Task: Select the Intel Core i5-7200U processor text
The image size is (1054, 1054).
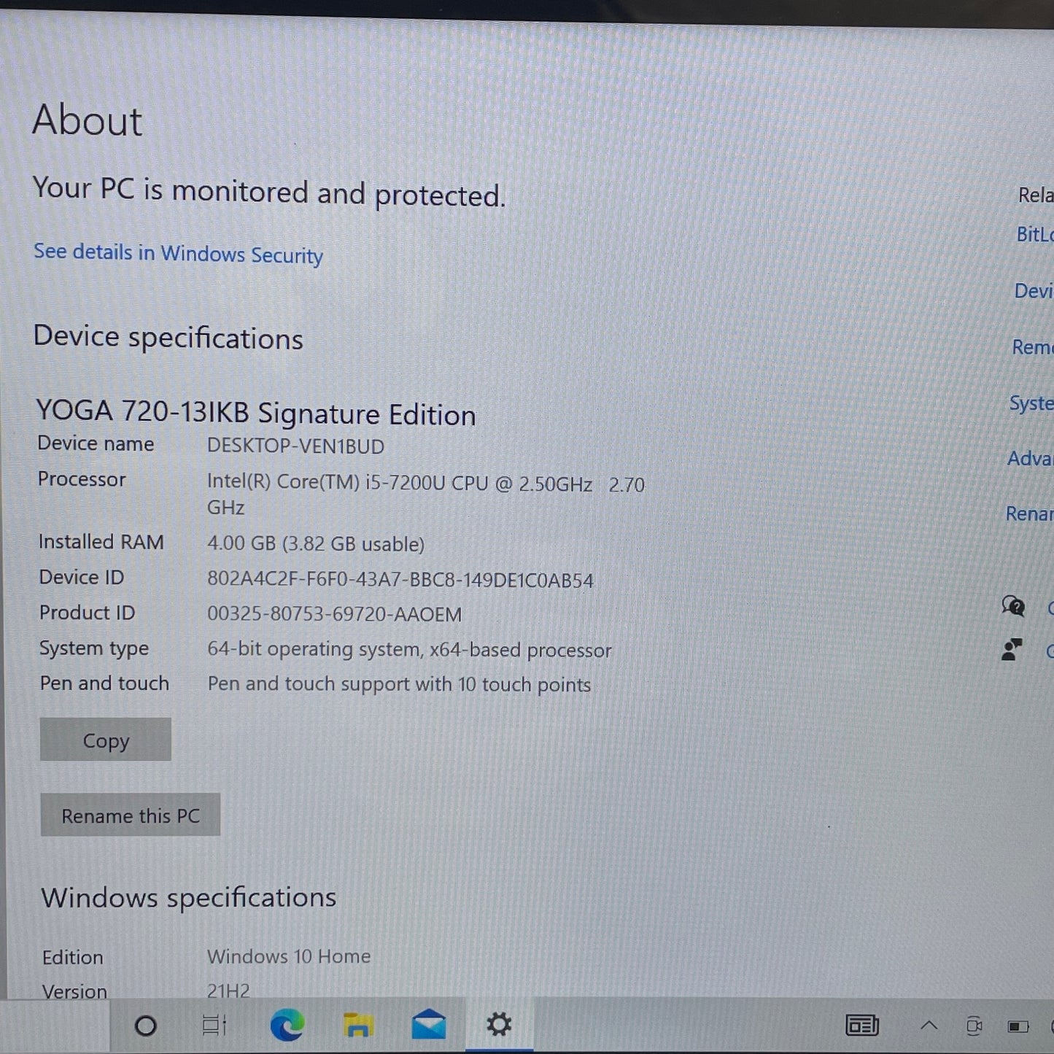Action: pyautogui.click(x=426, y=495)
